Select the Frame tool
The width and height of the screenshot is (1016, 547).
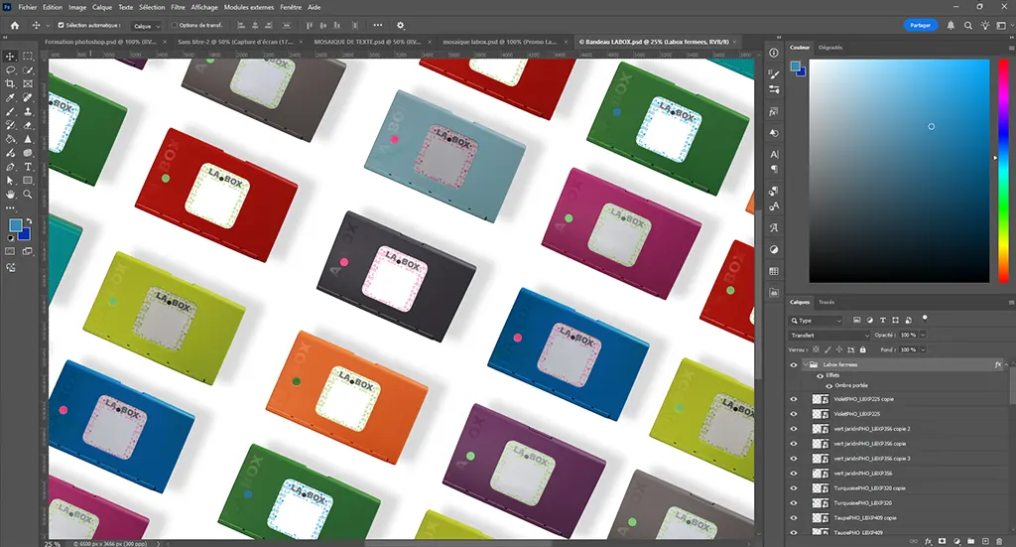pos(28,83)
